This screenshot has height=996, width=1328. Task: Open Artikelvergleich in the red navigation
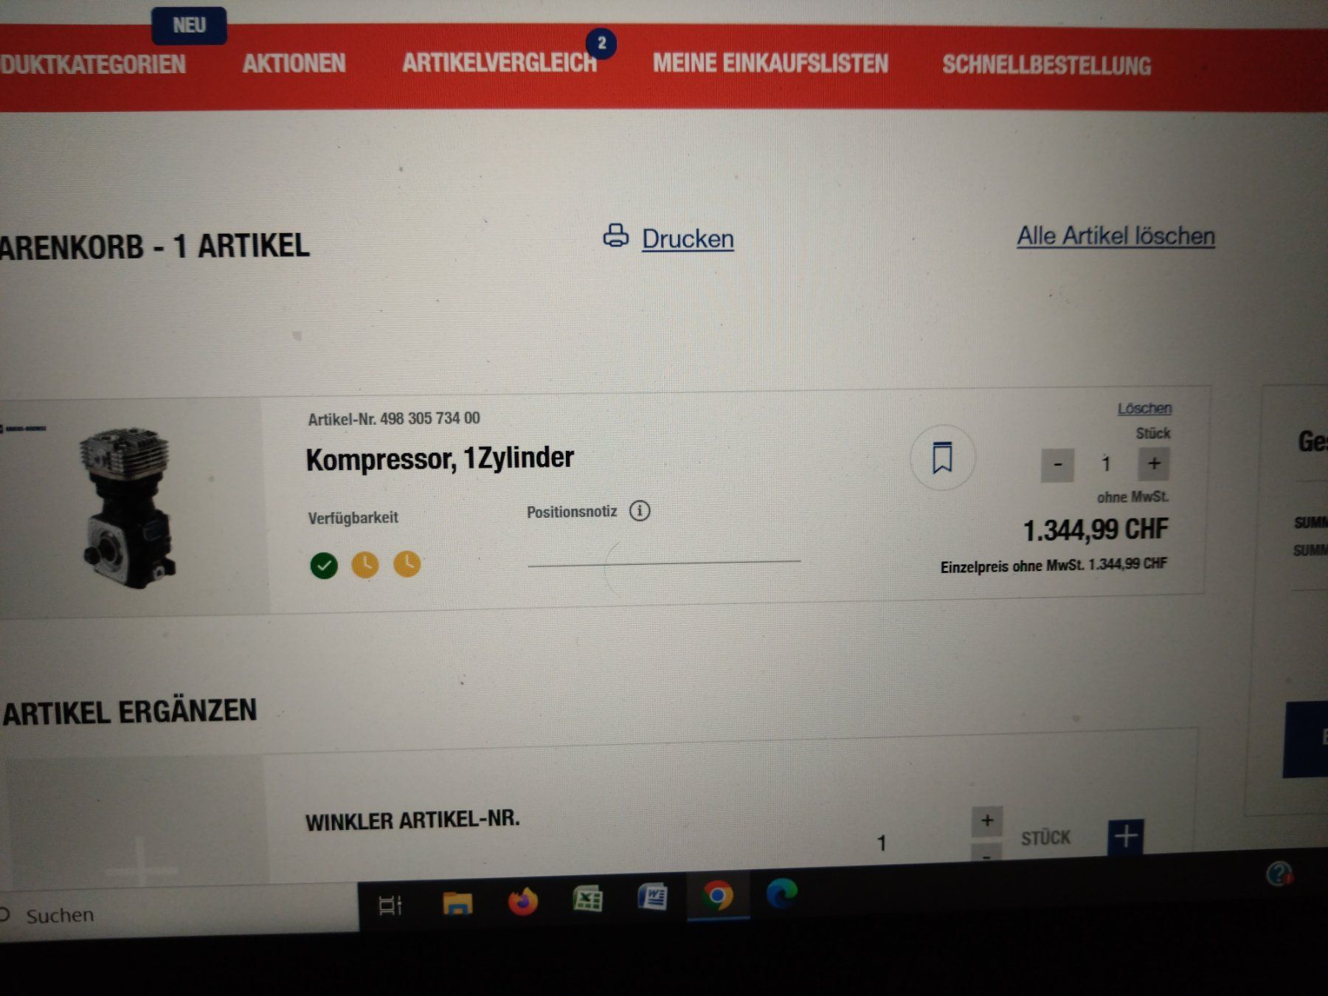pyautogui.click(x=499, y=63)
